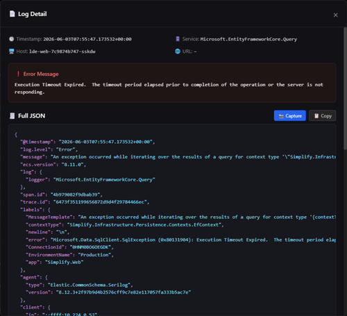
Task: Click the camera icon in Capture button
Action: [x=281, y=116]
